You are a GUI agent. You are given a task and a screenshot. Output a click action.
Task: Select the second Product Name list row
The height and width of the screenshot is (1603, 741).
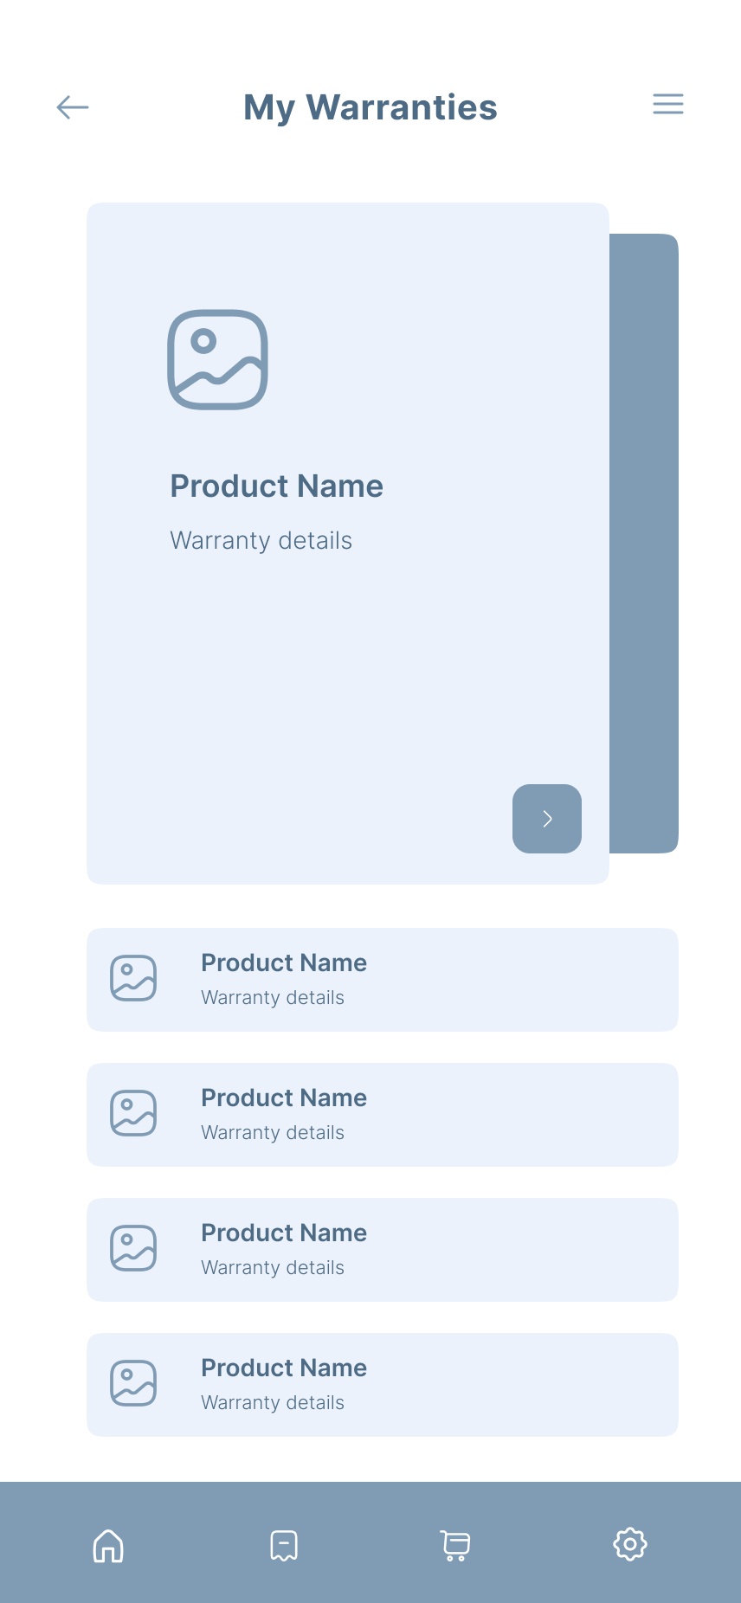433,1115
